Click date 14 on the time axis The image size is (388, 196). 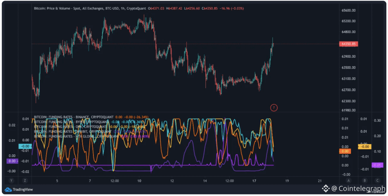(x=205, y=181)
